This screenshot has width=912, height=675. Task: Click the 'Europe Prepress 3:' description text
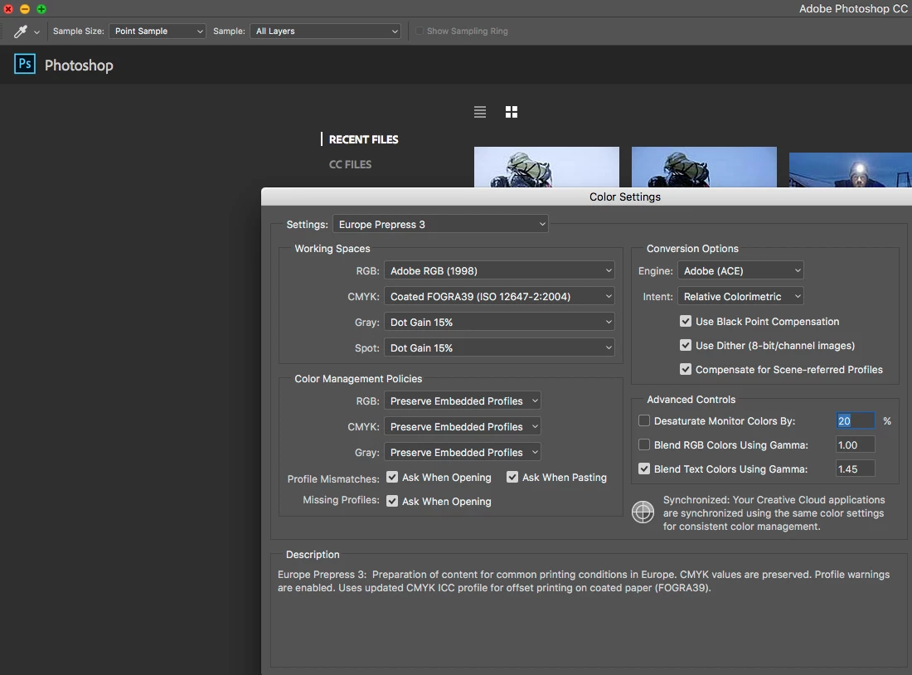point(584,580)
